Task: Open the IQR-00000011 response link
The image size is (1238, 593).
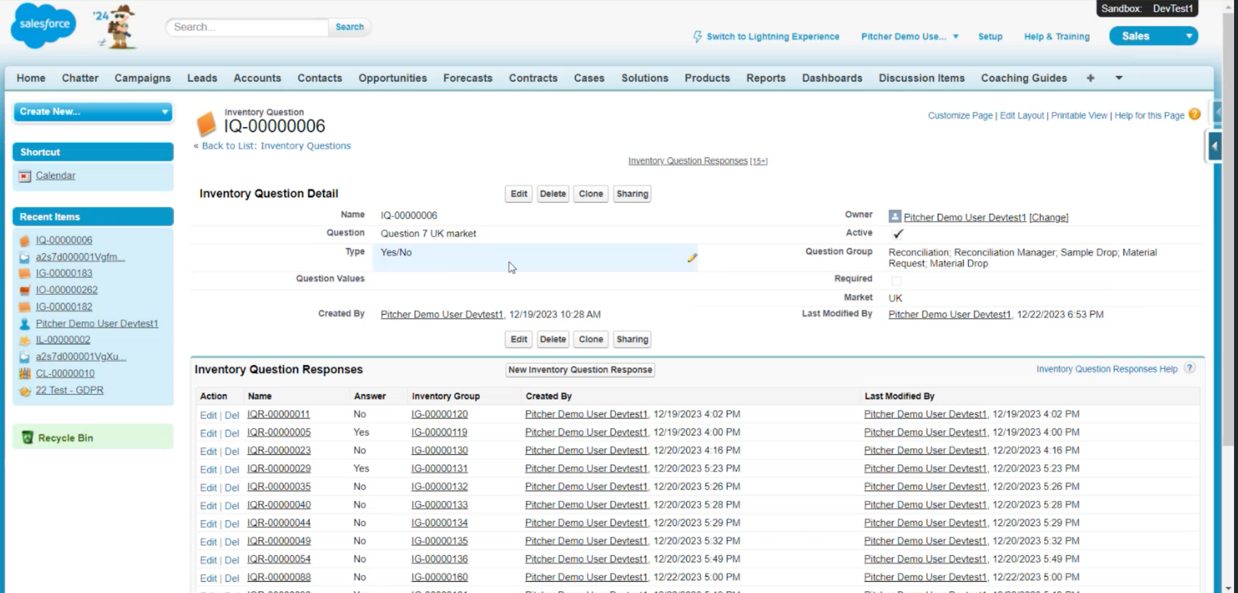Action: (x=278, y=415)
